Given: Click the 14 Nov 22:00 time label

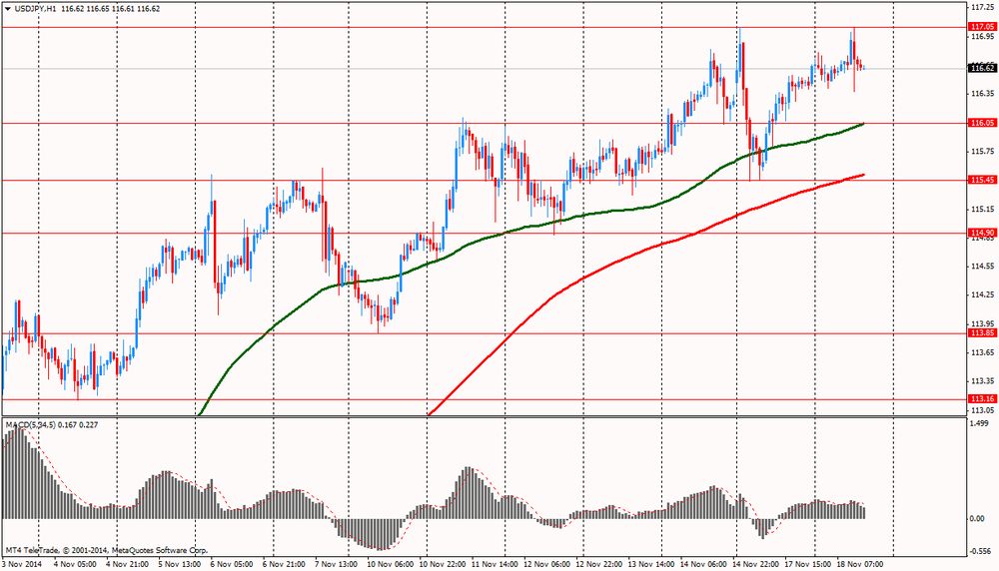Looking at the screenshot, I should 755,564.
